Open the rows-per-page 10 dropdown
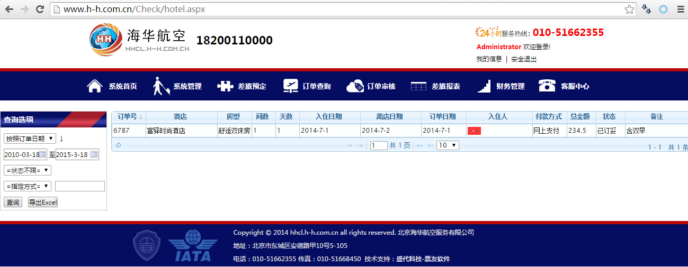Viewport: 688px width, 267px height. [x=448, y=145]
